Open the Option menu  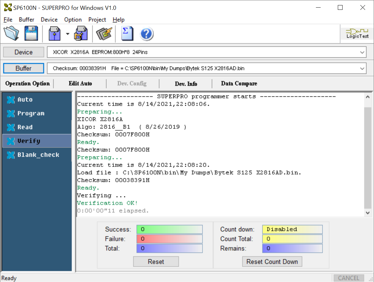[73, 20]
